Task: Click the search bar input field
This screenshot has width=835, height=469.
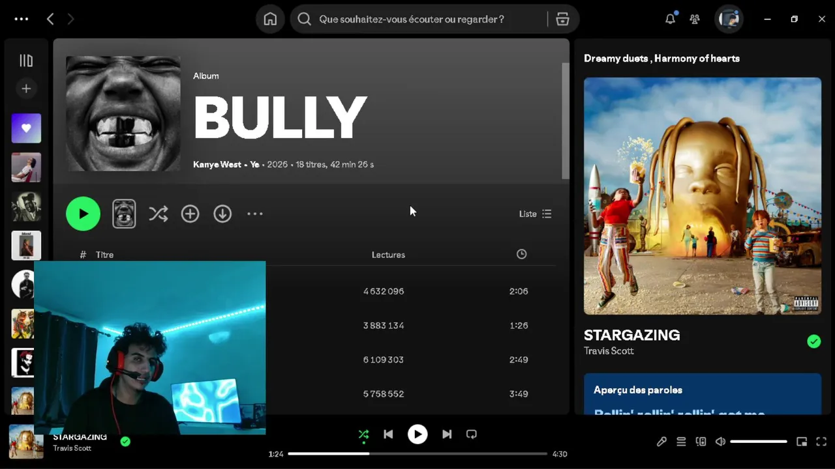Action: [419, 19]
